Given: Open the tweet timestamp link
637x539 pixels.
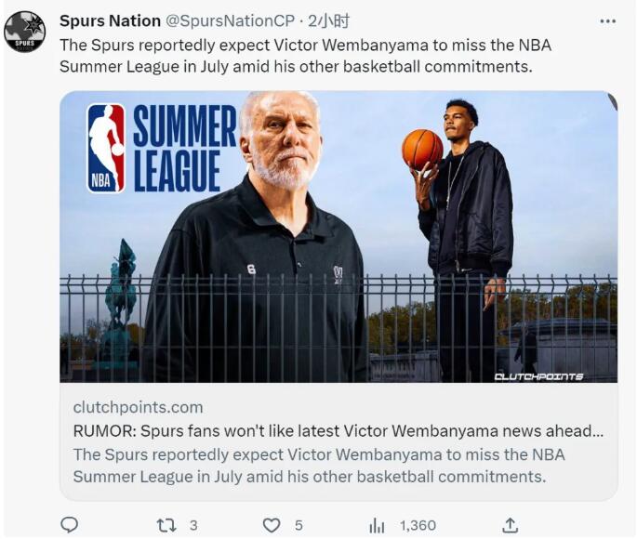Looking at the screenshot, I should (329, 20).
